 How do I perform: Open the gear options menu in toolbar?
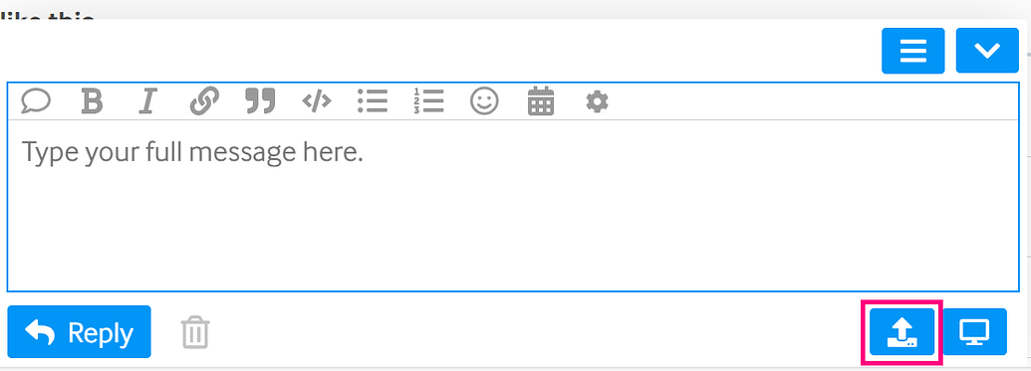click(597, 101)
